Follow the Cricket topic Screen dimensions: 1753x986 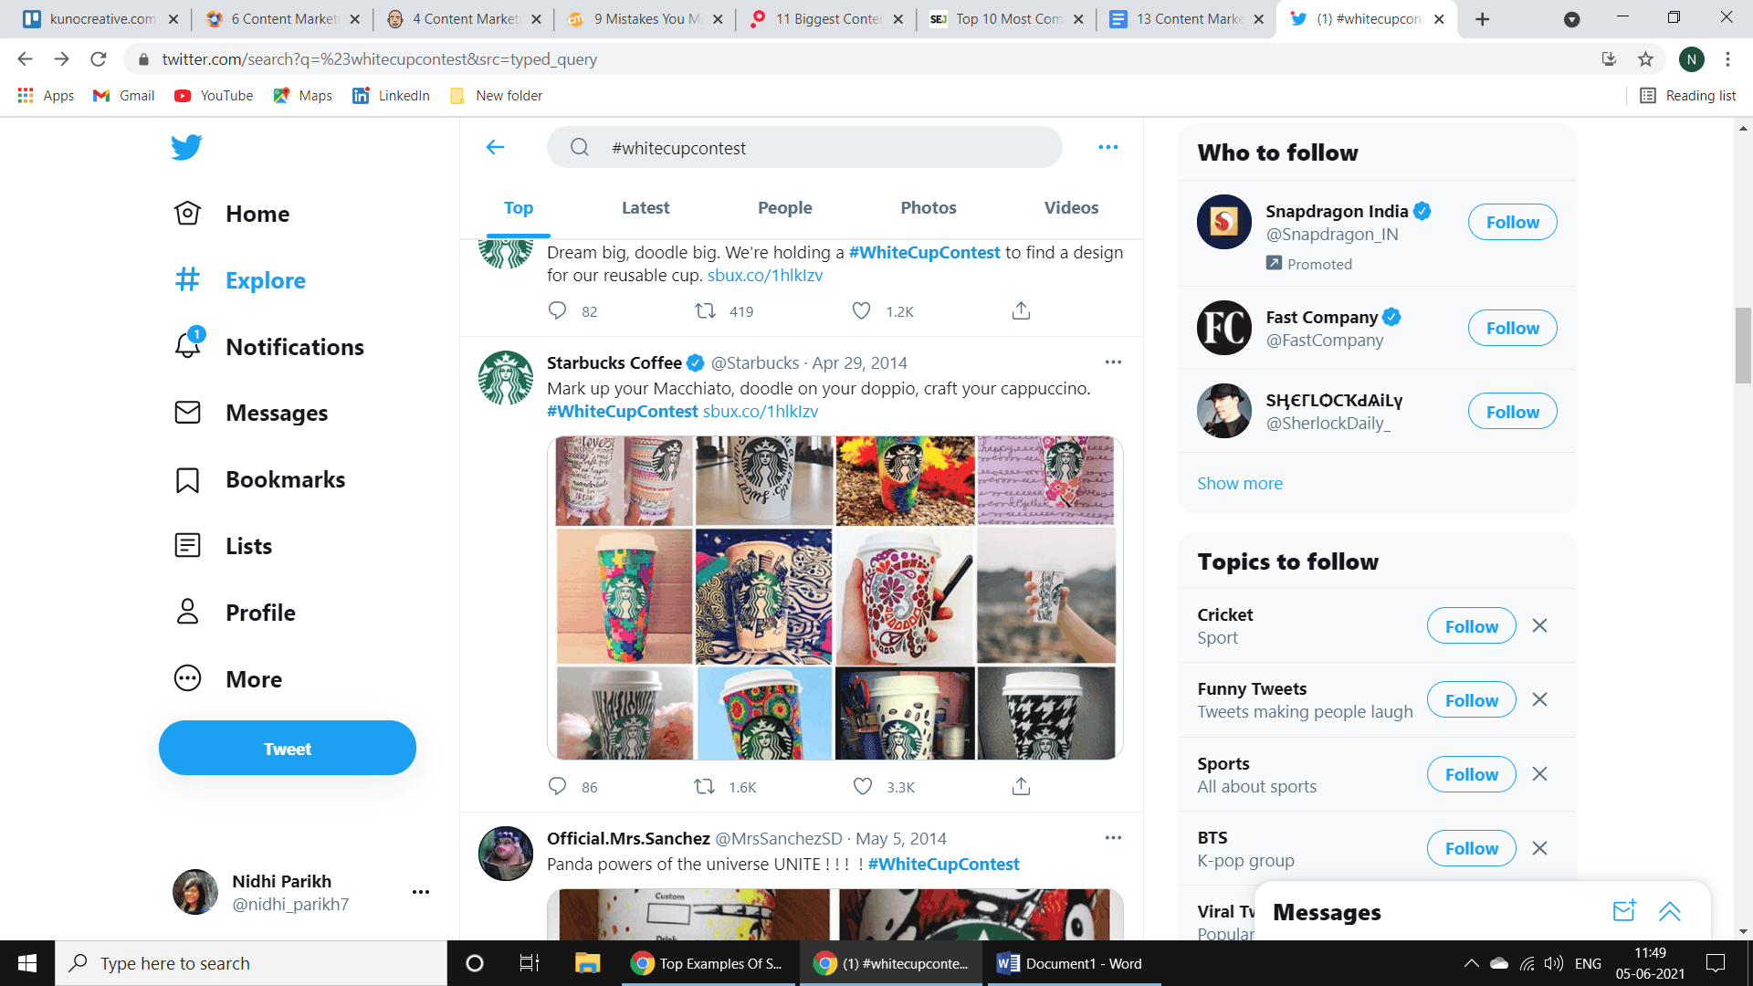coord(1471,626)
